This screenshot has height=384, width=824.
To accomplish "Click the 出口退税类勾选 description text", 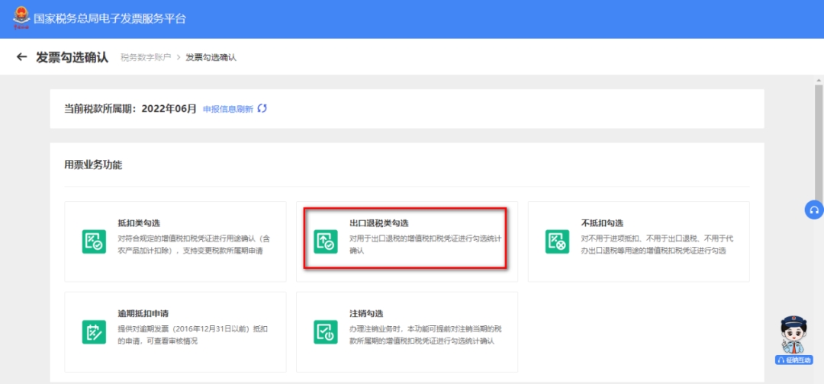I will (x=426, y=245).
